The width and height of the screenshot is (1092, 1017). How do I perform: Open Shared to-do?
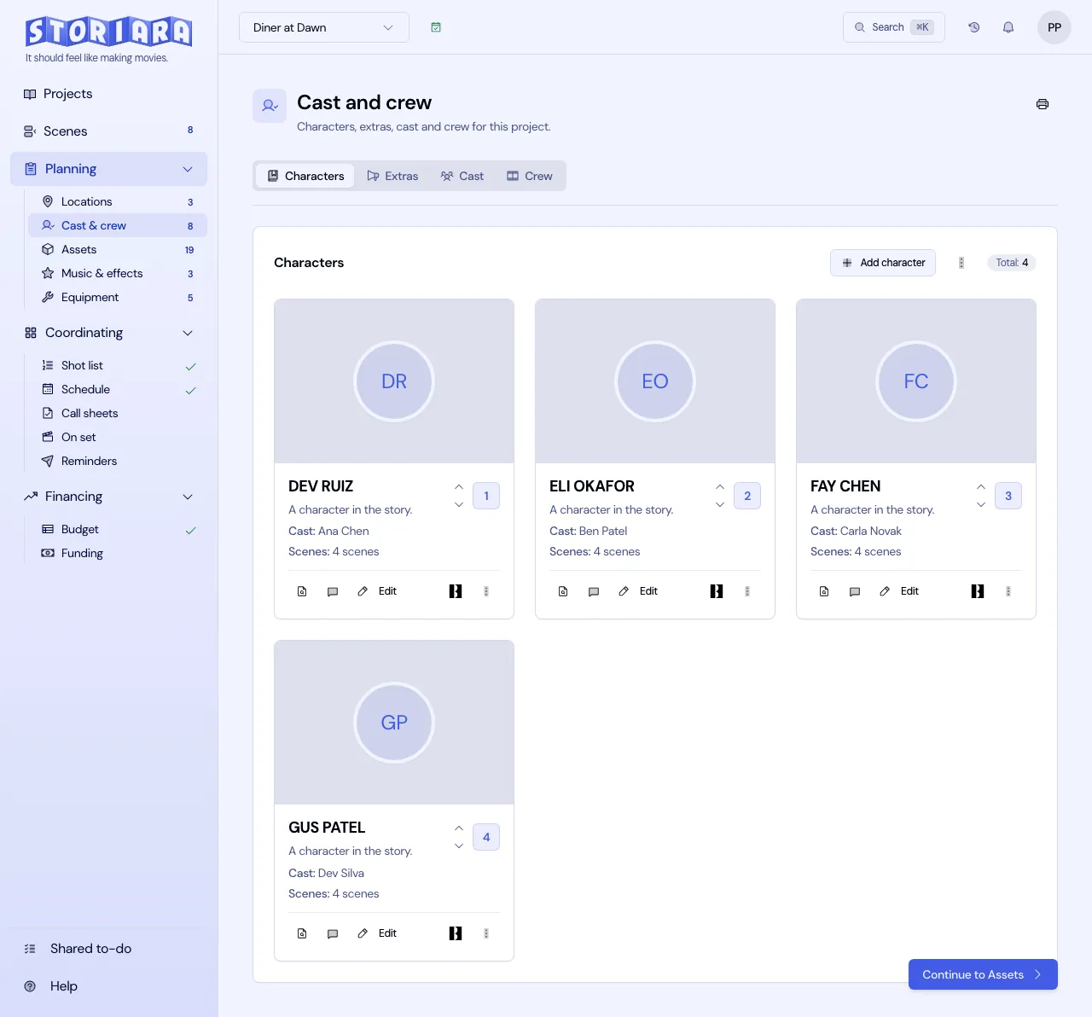click(x=109, y=949)
